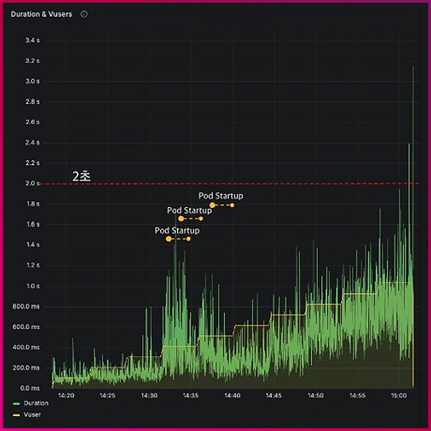Click the 3.4 s y-axis label
Image resolution: width=431 pixels, height=431 pixels.
33,40
